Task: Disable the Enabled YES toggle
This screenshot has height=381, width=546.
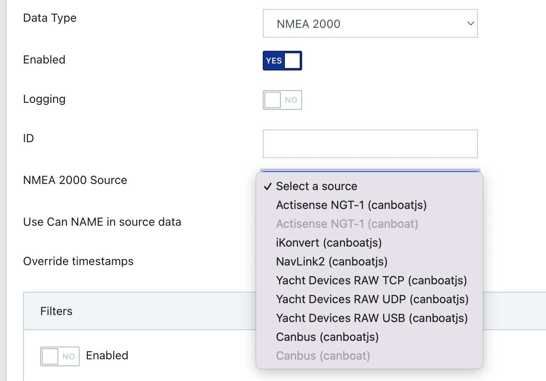Action: pos(282,60)
